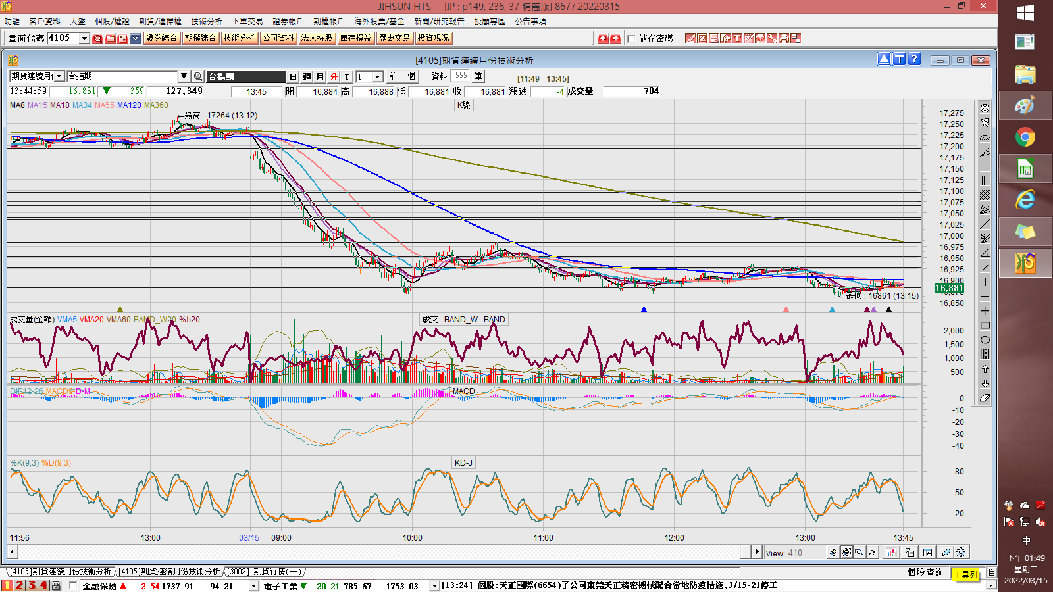Click the red right arrow navigation icon
This screenshot has height=592, width=1053.
[x=615, y=39]
